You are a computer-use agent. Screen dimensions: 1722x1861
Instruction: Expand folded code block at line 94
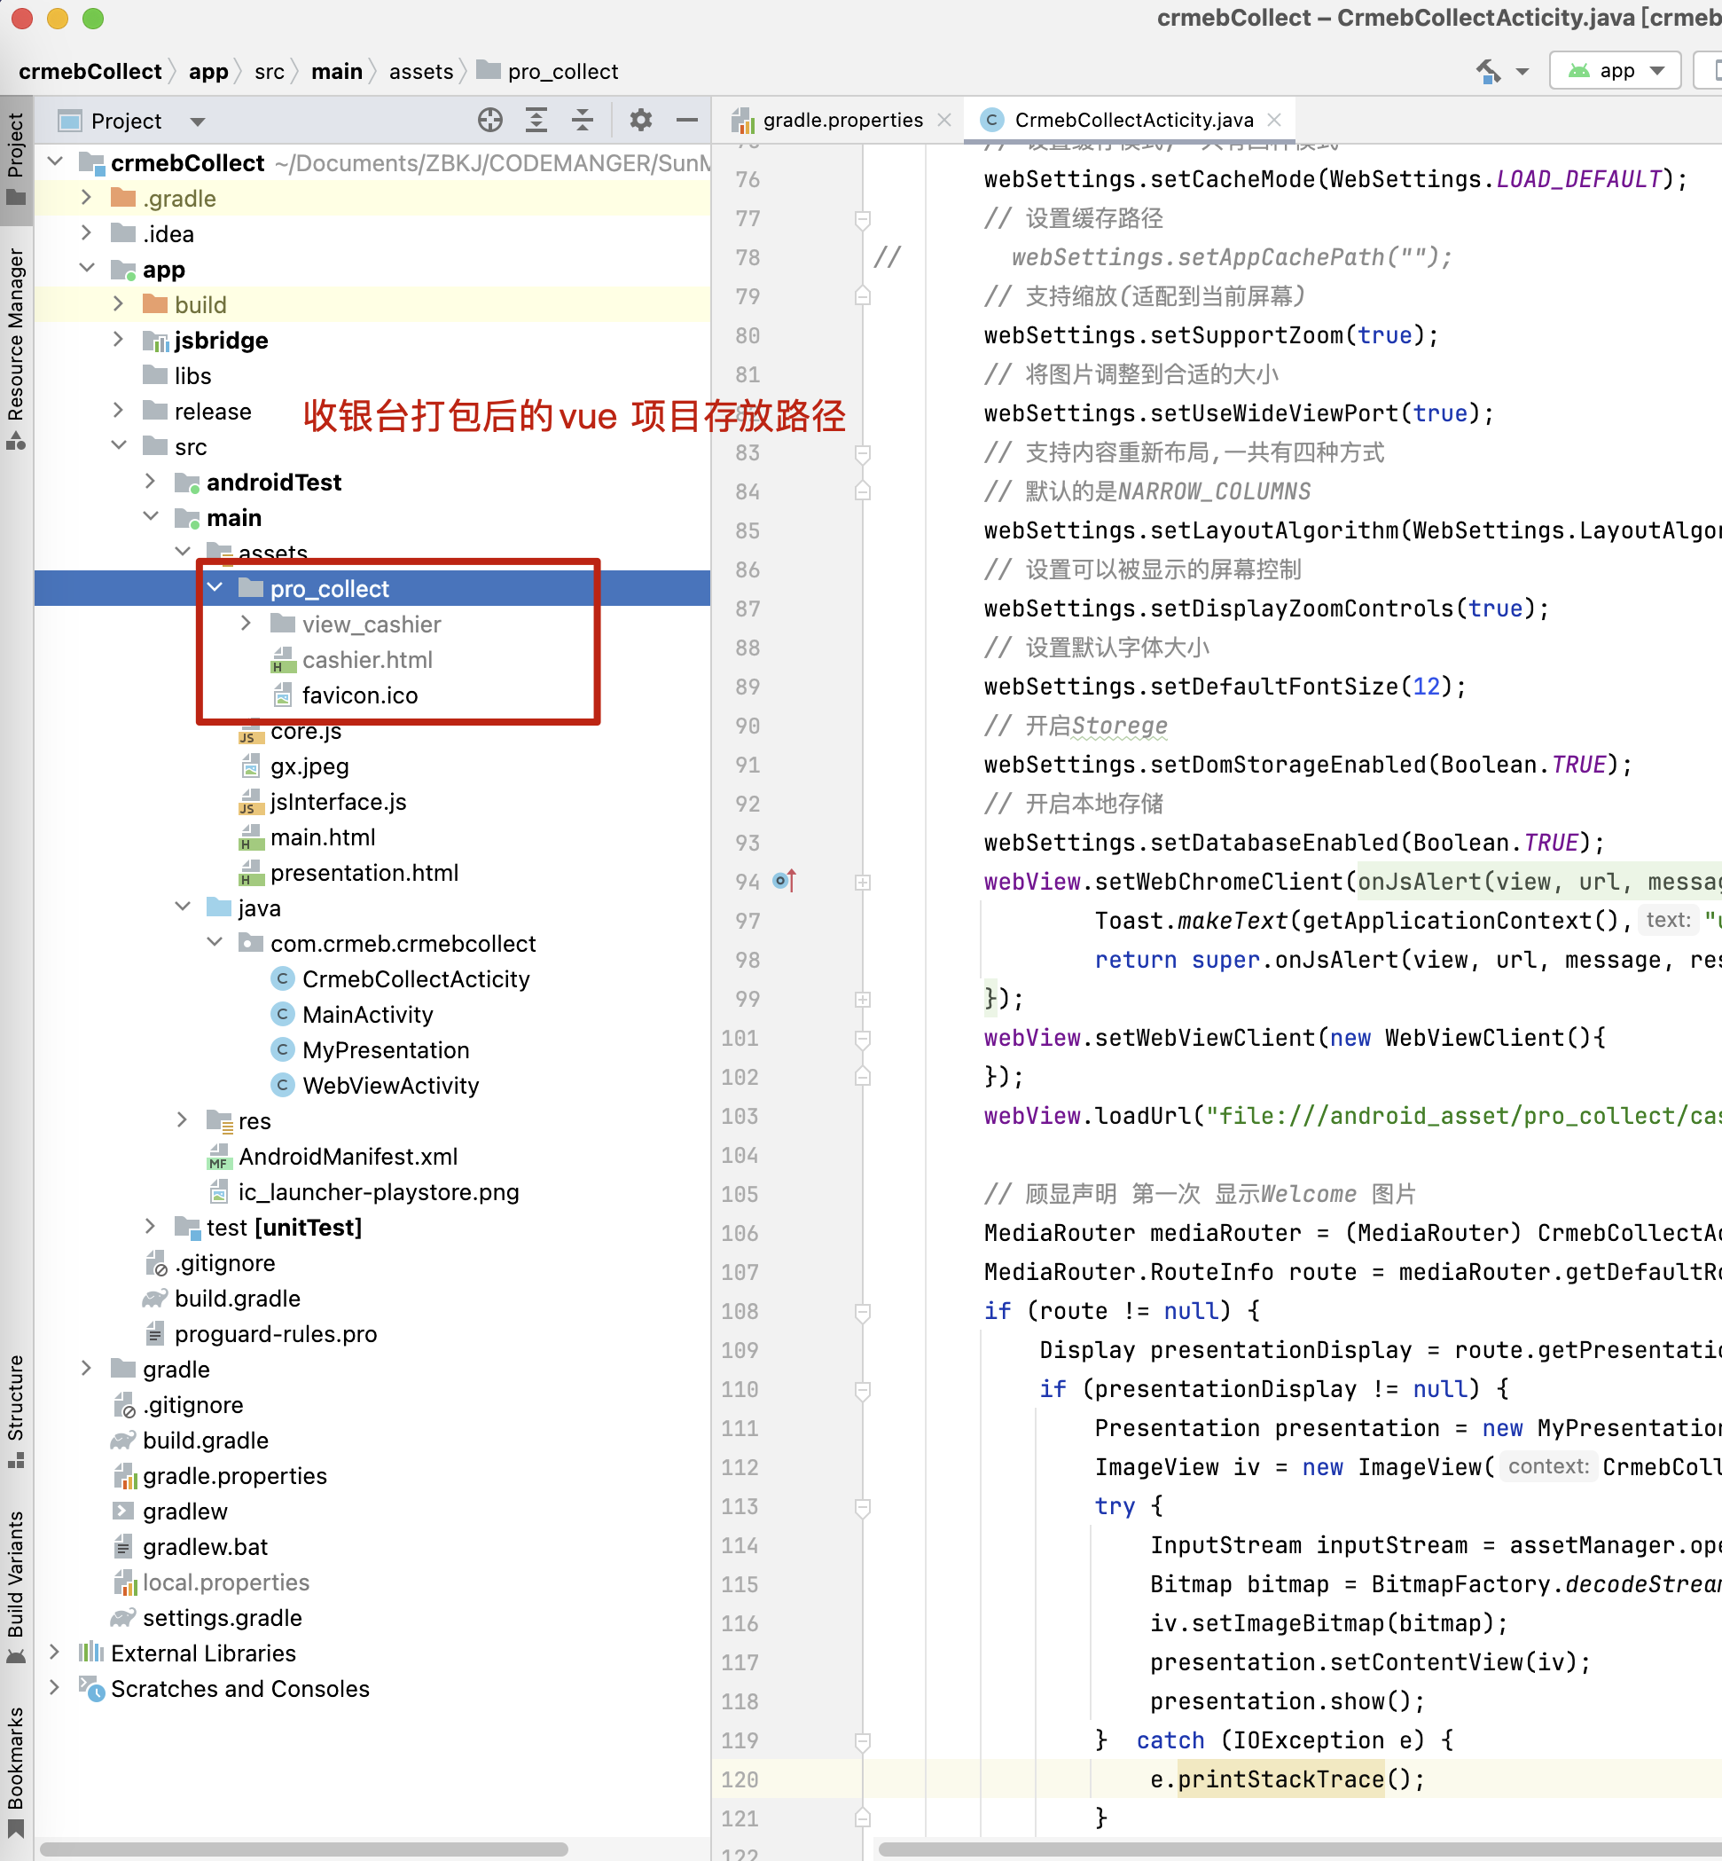click(863, 882)
